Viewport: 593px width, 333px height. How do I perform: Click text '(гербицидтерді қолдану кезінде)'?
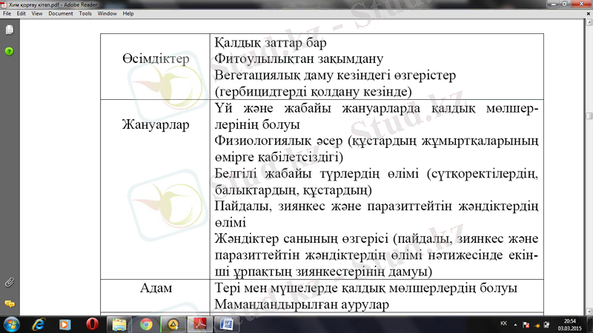(313, 92)
